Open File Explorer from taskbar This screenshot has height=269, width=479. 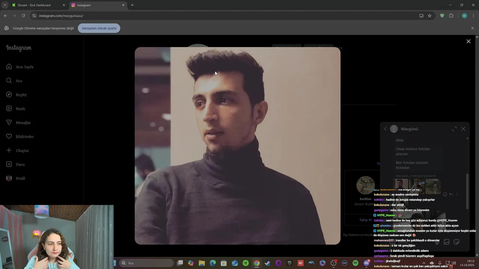[x=202, y=263]
